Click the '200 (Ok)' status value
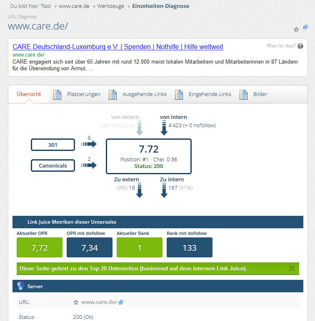Viewport: 315px width, 321px height. click(83, 317)
